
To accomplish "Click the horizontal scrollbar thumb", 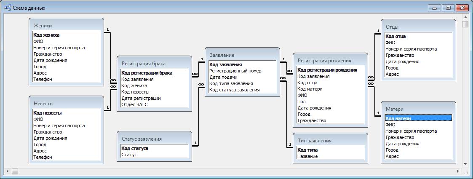I will click(15, 171).
